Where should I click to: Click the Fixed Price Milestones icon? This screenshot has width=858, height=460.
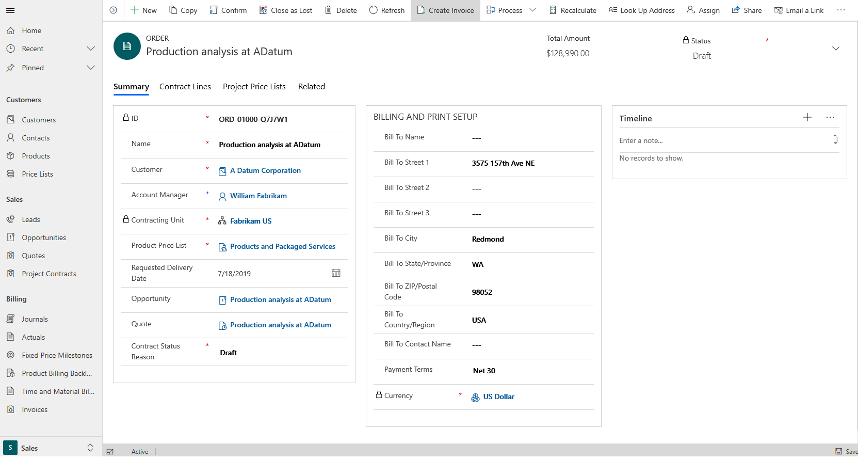[x=10, y=355]
